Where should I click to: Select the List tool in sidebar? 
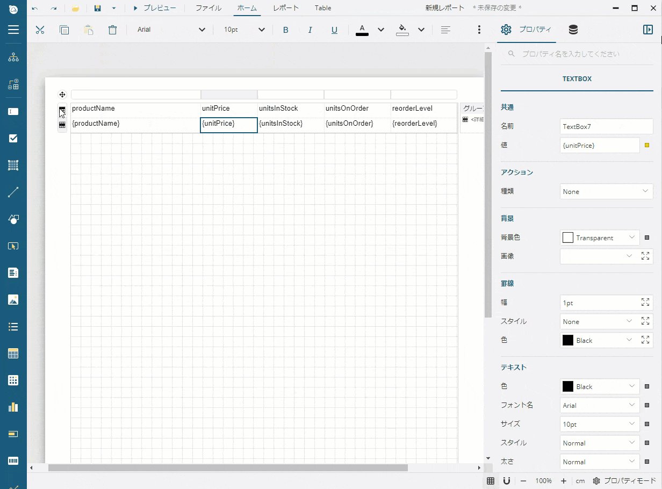[x=13, y=327]
